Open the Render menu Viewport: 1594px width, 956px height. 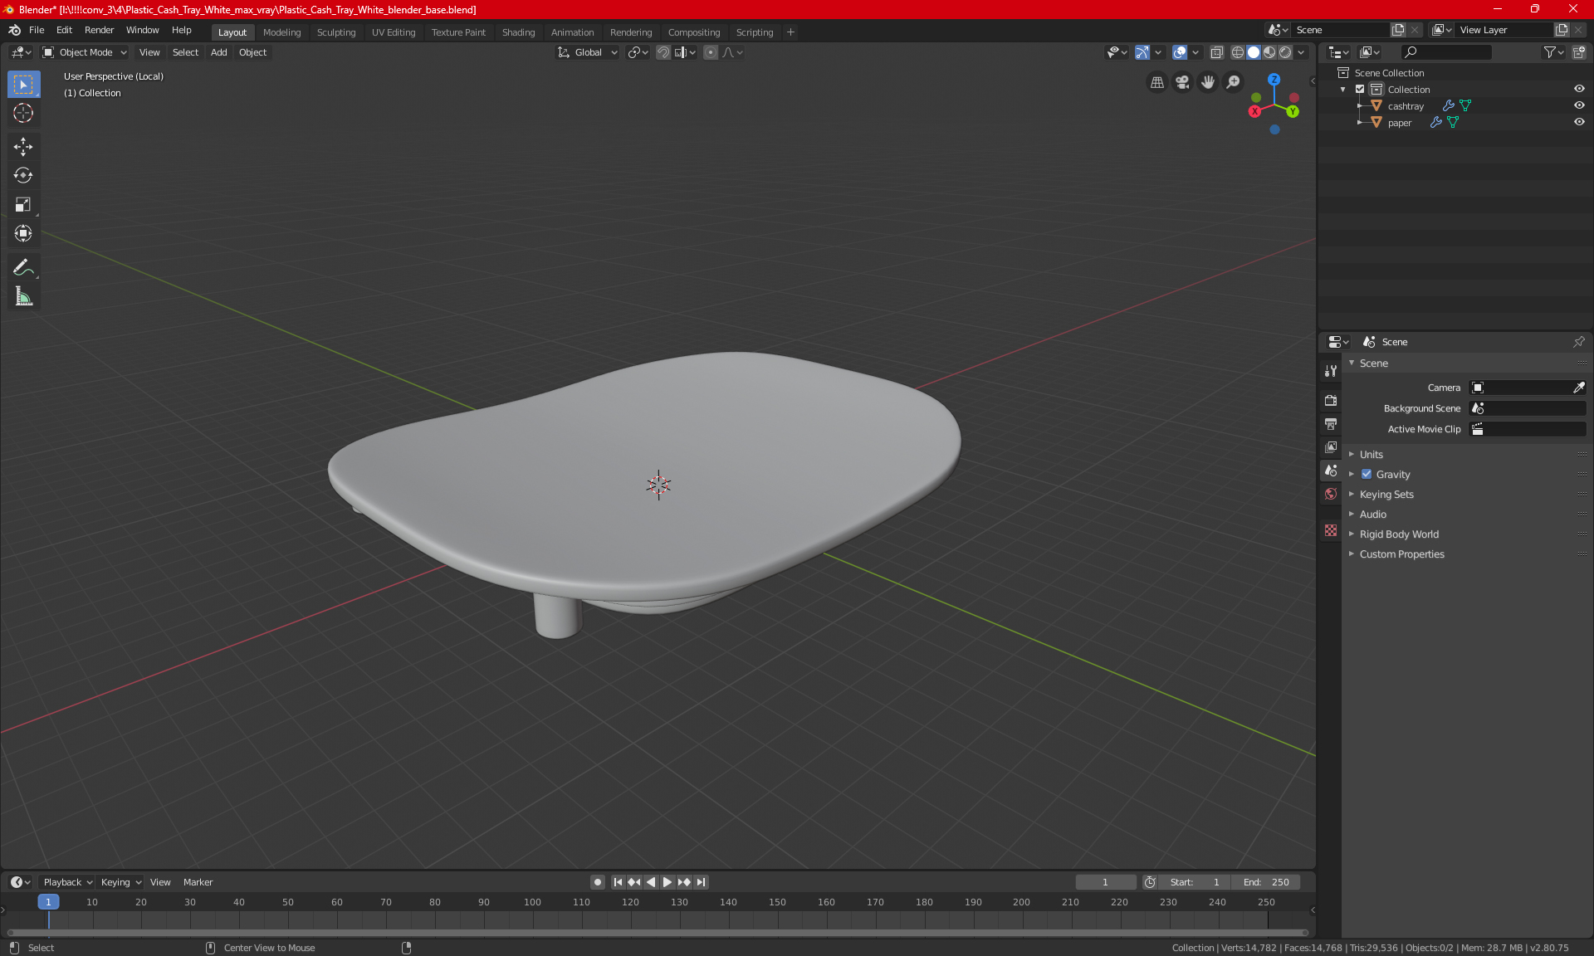tap(99, 30)
